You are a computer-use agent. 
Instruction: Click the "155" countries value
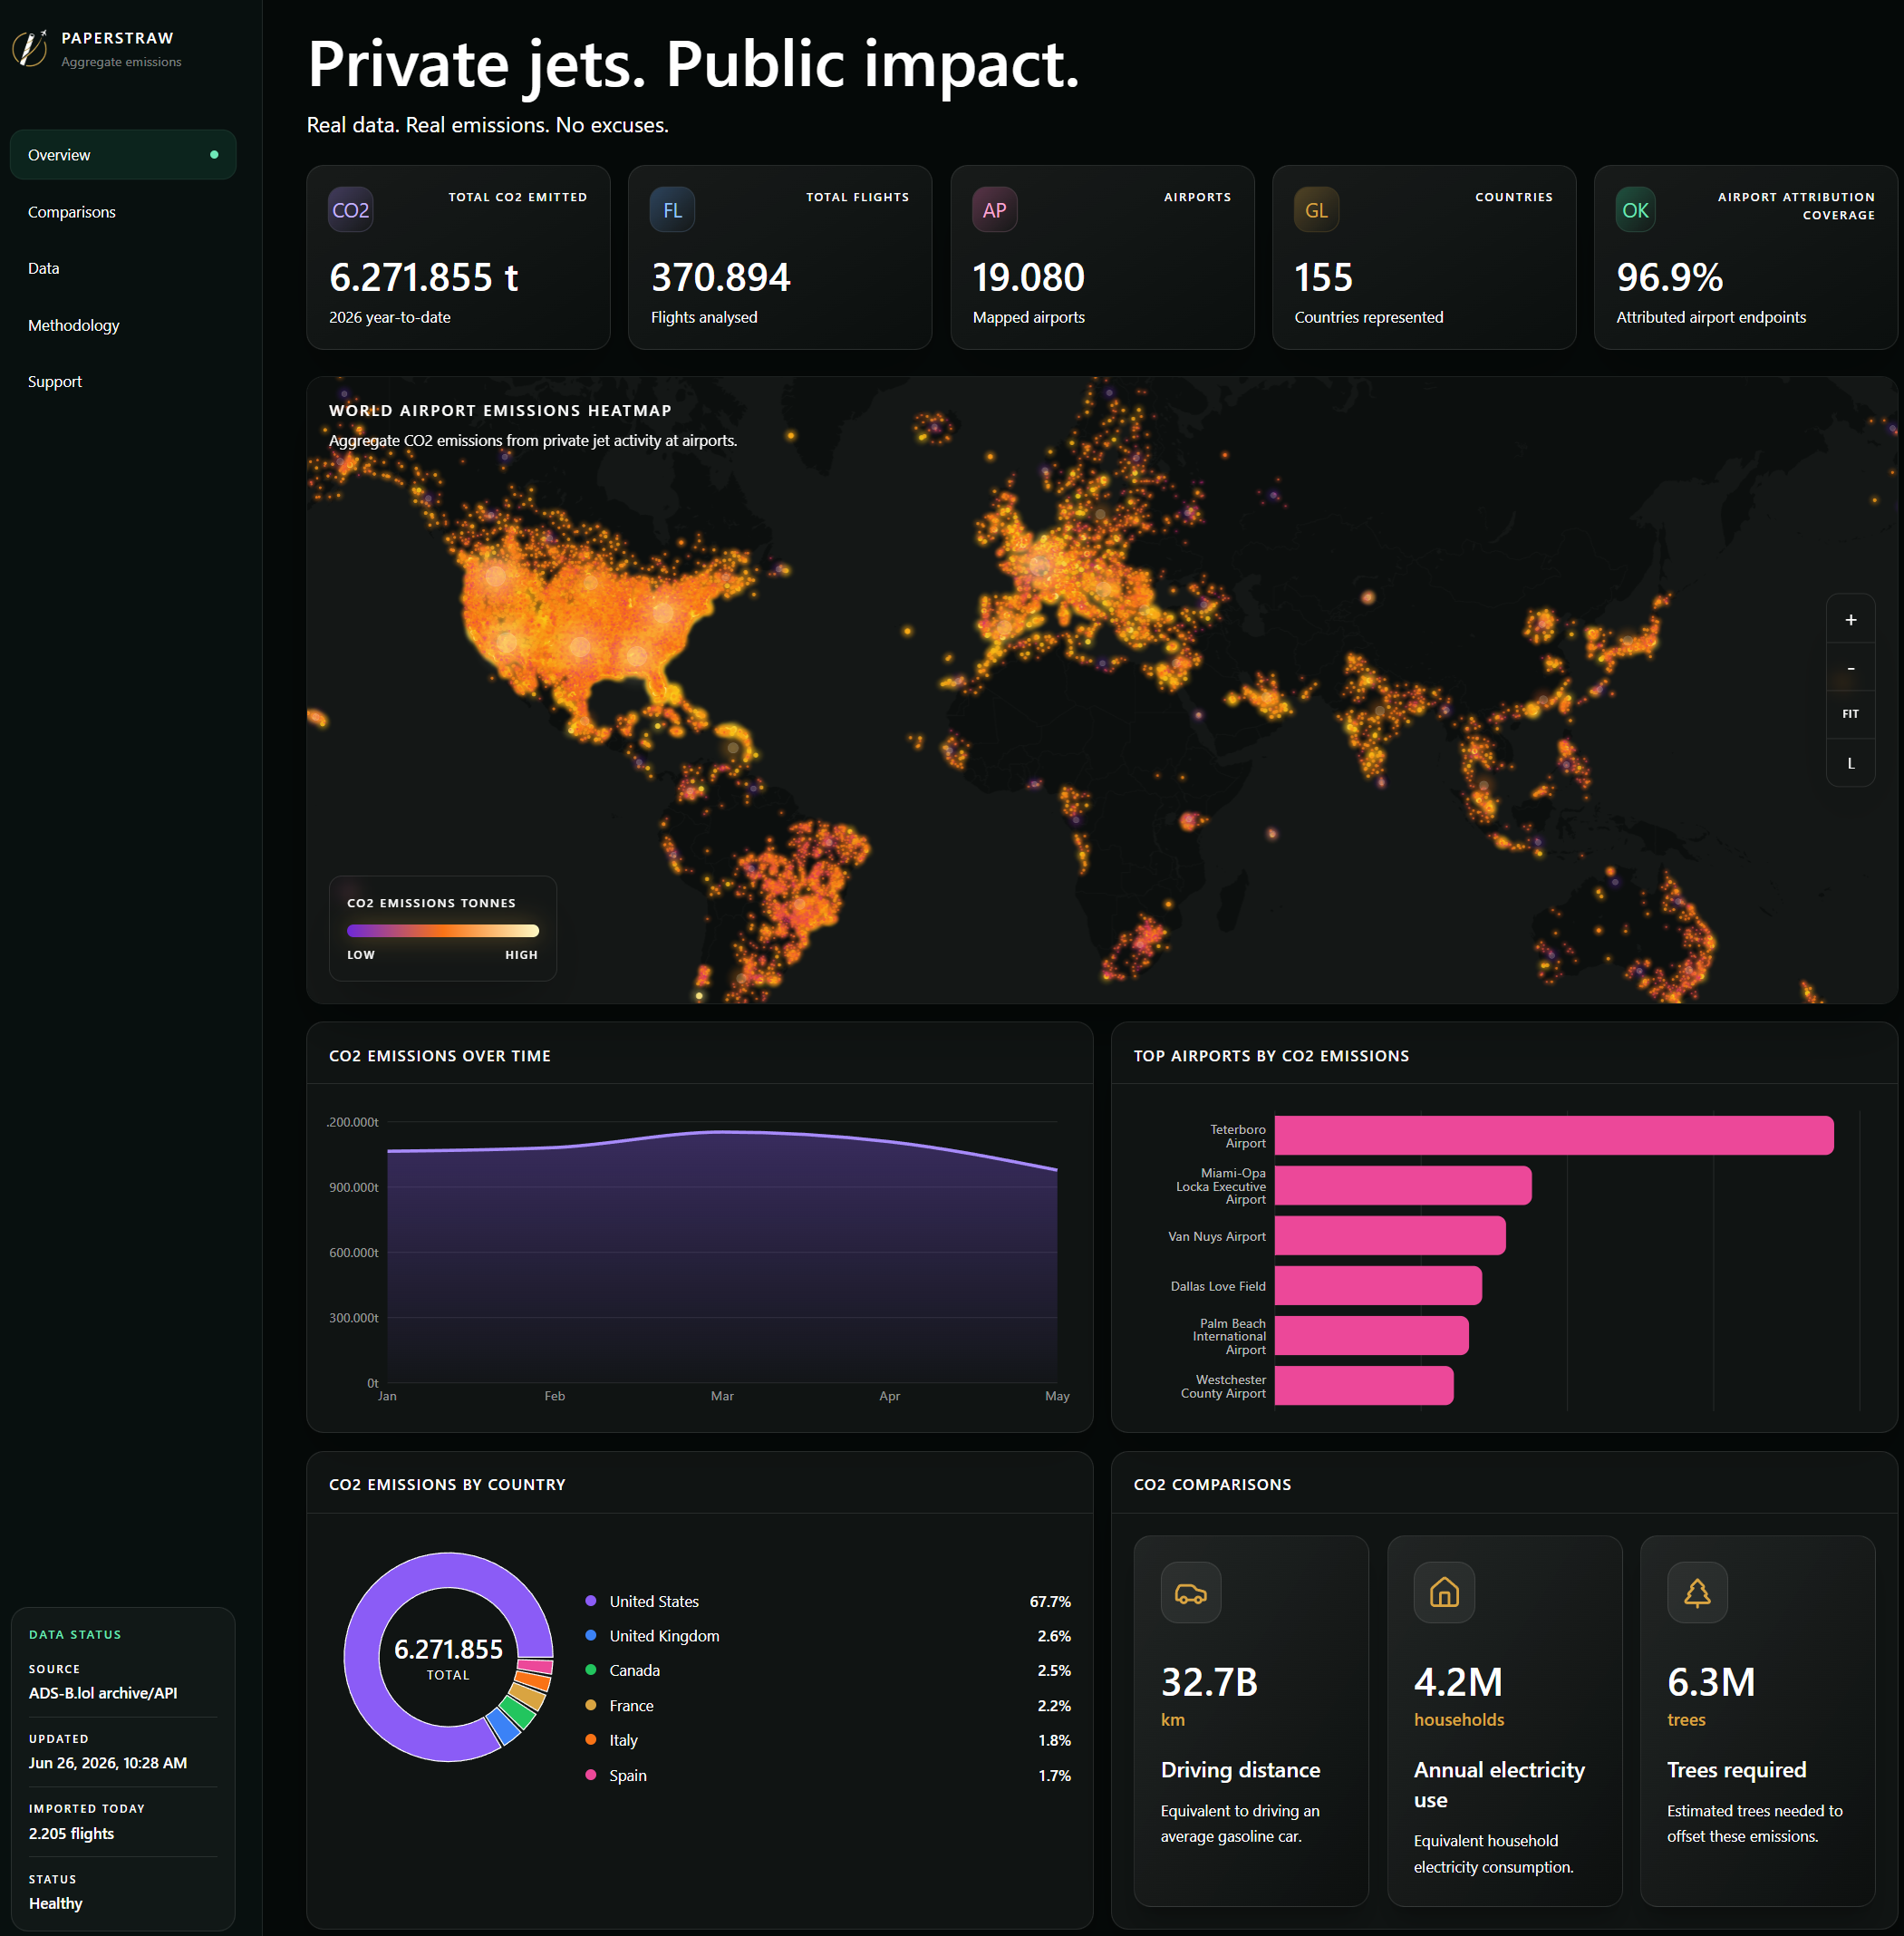[x=1324, y=277]
